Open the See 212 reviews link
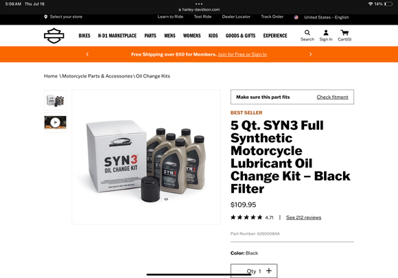Viewport: 398px width, 278px height. click(x=303, y=218)
